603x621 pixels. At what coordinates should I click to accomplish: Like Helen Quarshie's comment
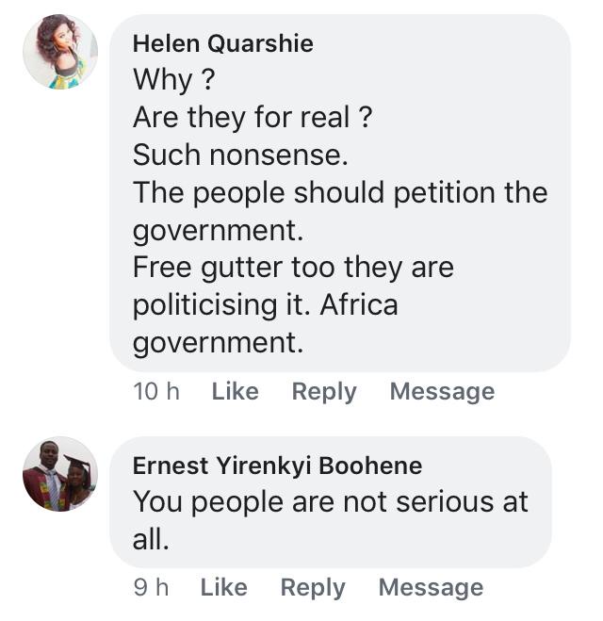[x=235, y=392]
